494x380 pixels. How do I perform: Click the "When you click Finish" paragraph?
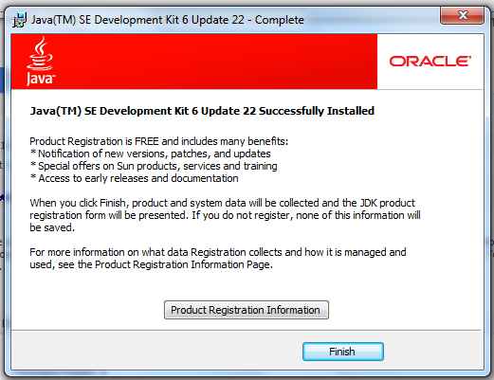[225, 215]
